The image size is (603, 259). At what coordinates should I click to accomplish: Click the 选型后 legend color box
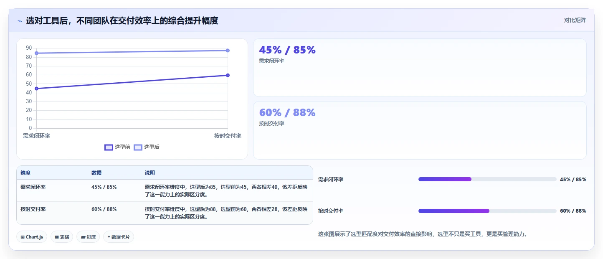pos(138,147)
